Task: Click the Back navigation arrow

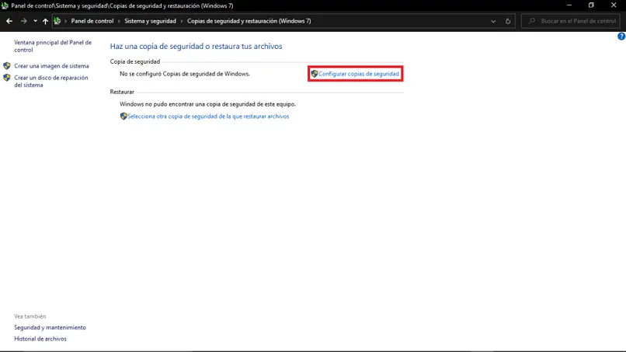Action: [9, 21]
